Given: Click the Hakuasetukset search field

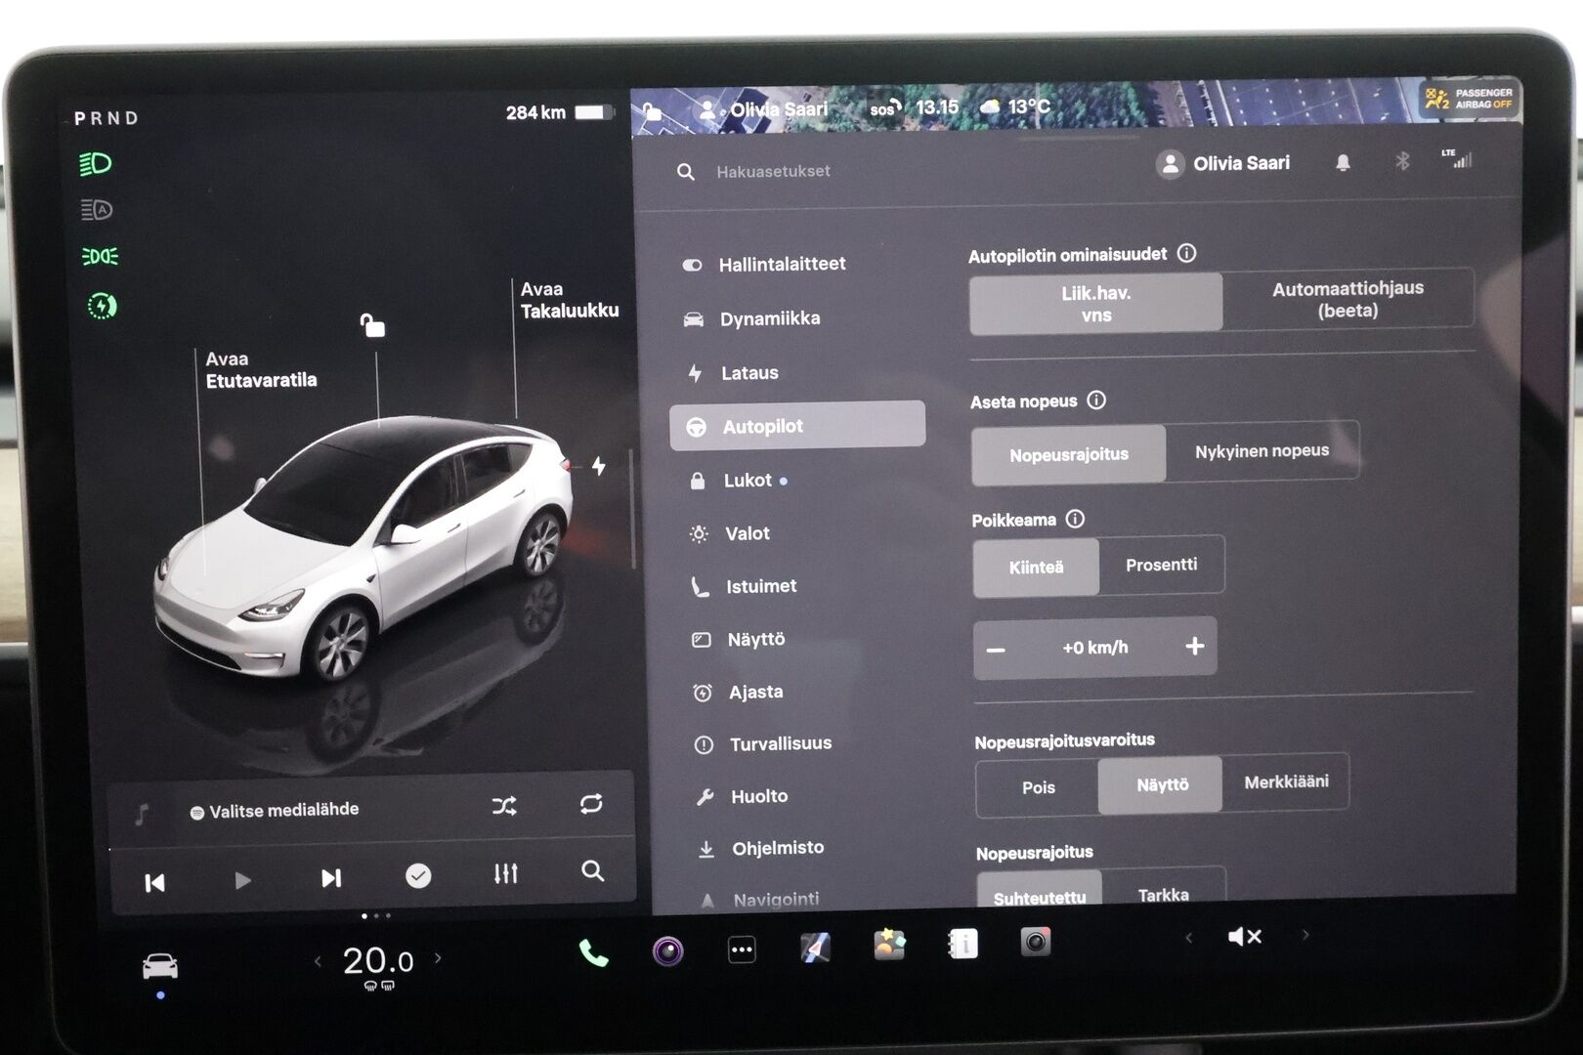Looking at the screenshot, I should pos(772,171).
